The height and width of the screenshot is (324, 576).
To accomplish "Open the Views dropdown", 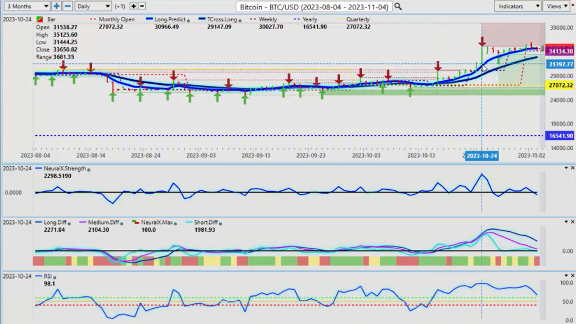I will [556, 6].
